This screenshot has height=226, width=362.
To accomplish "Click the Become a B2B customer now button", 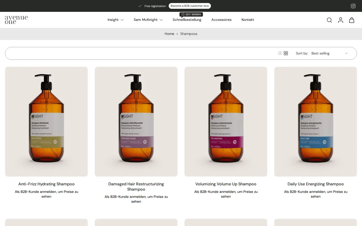I will pyautogui.click(x=190, y=6).
